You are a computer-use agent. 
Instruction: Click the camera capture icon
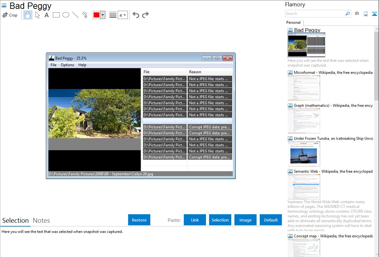[x=357, y=14]
